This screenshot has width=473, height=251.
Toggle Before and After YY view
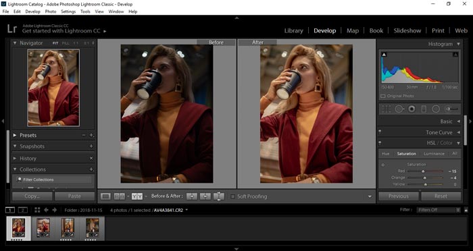tap(137, 196)
